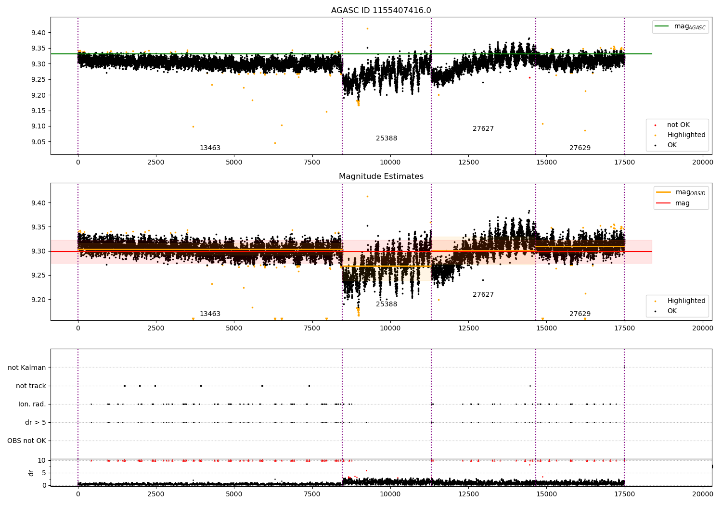Click the 'not track' row label
This screenshot has width=722, height=505.
31,386
